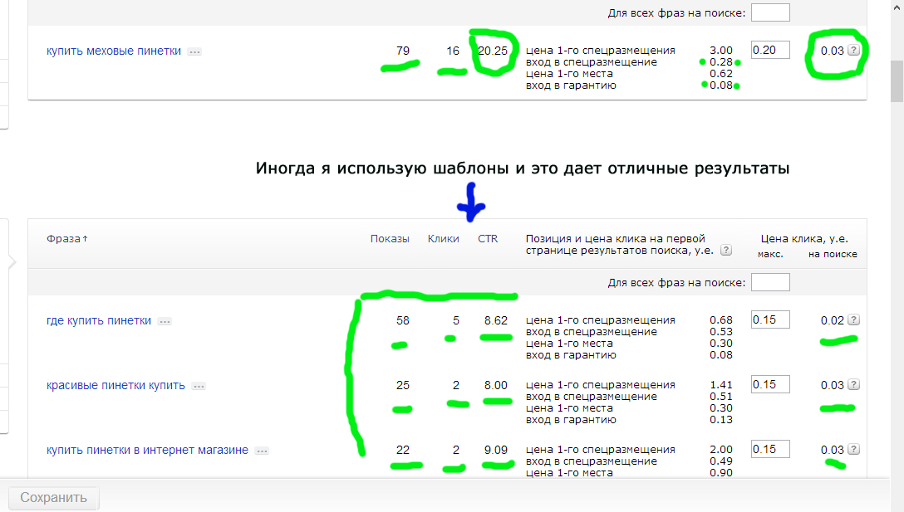Edit price field in 'красивые пинетки купить' row

770,384
